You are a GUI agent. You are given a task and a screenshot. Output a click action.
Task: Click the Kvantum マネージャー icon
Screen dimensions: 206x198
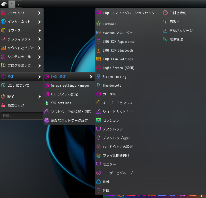(x=98, y=33)
